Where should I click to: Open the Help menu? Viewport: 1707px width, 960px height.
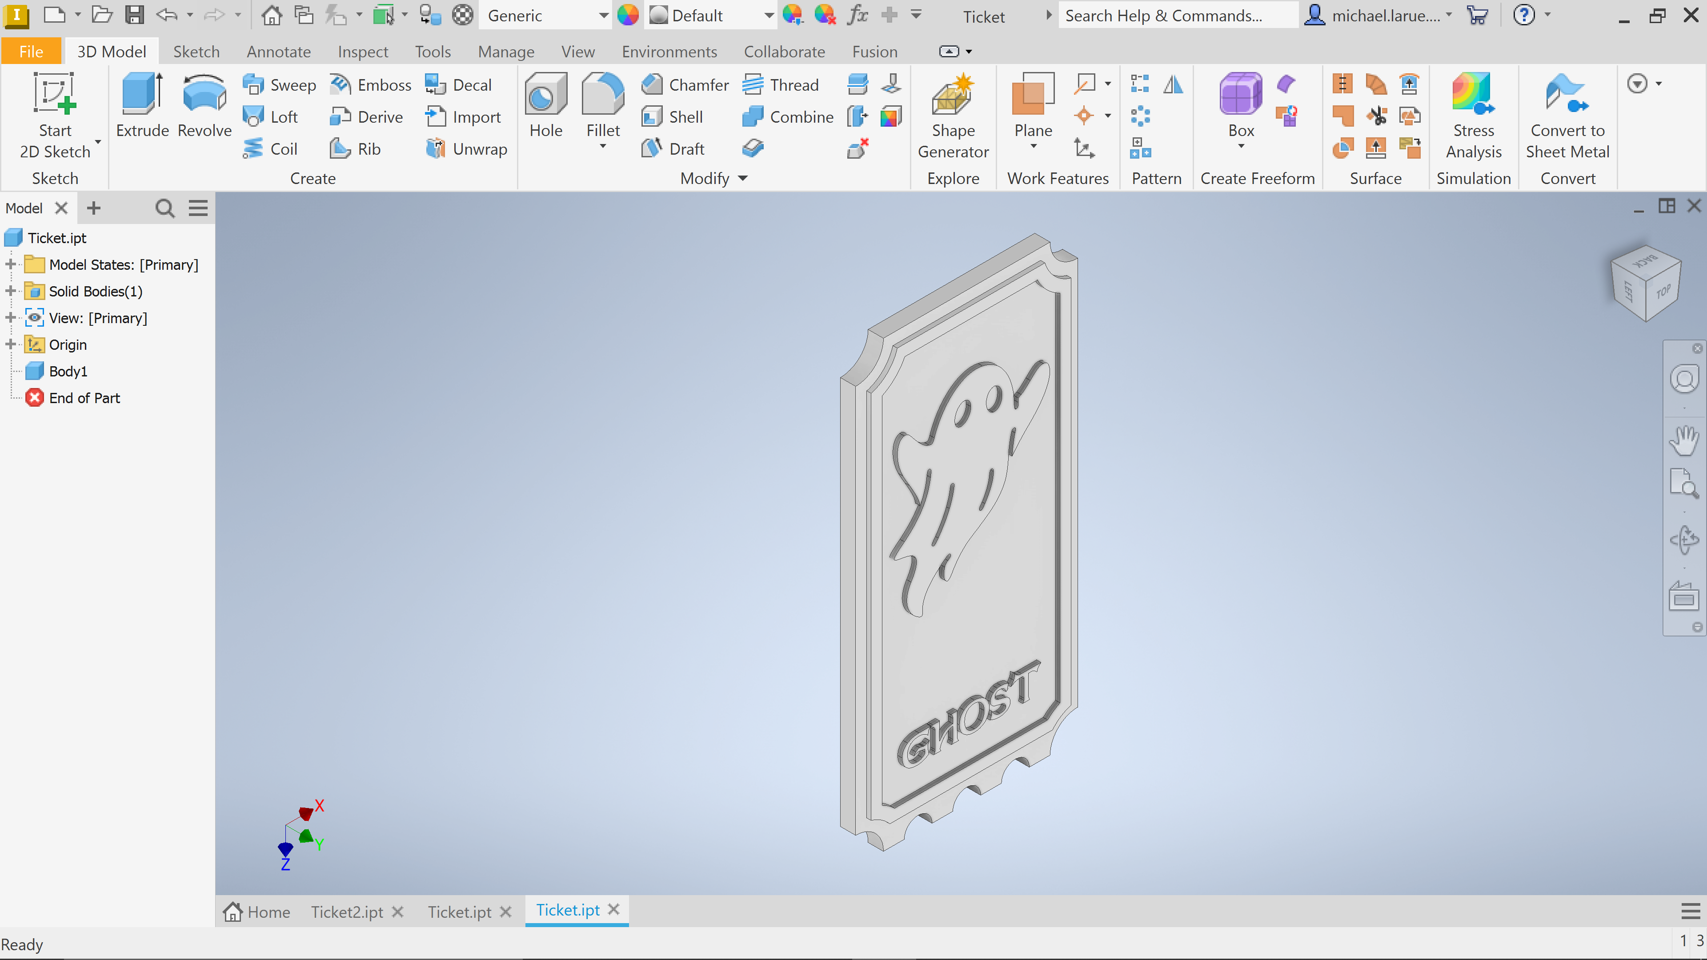pyautogui.click(x=1524, y=15)
